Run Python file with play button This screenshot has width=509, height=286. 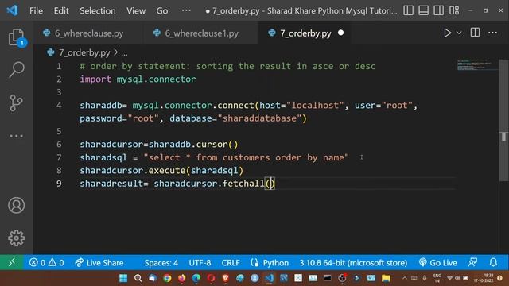[447, 33]
